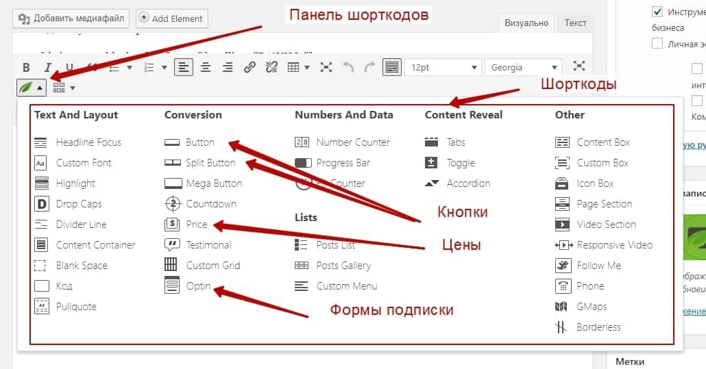Check the 'Личная' category checkbox

[x=657, y=44]
